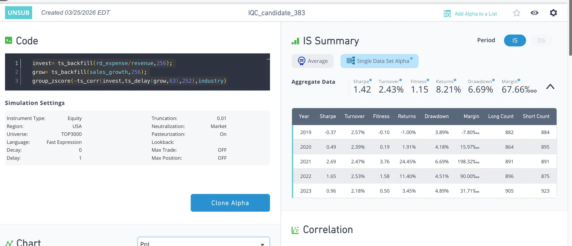Click the Neutralization value Market
Viewport: 572px width, 246px height.
point(218,126)
